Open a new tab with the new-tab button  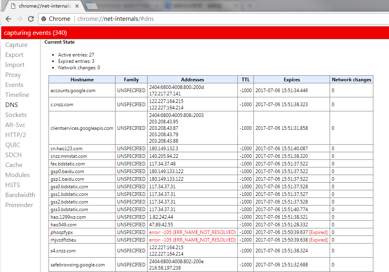click(91, 6)
